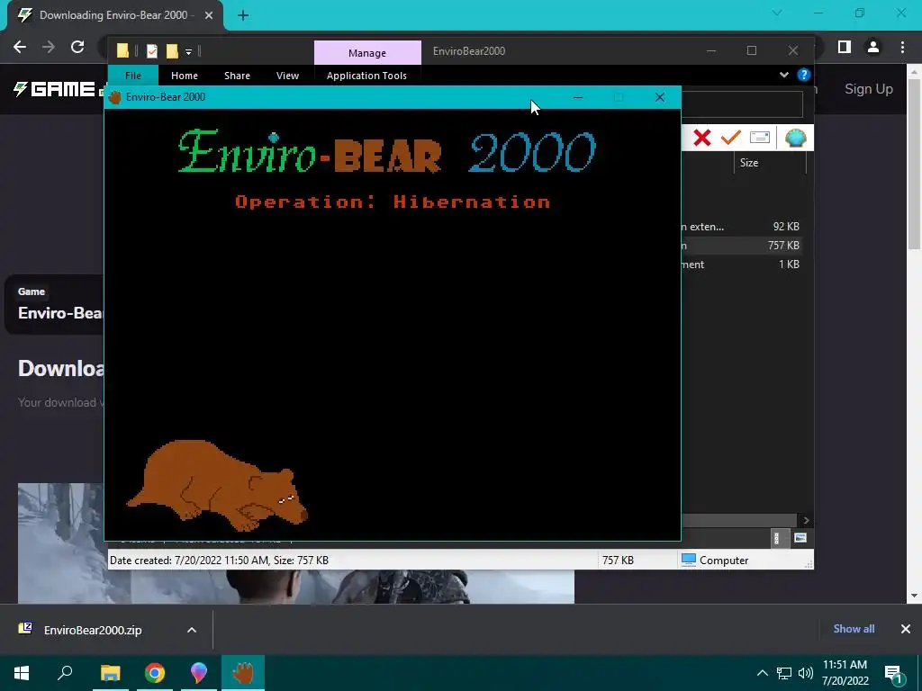The width and height of the screenshot is (922, 691).
Task: Select the 1 KB file row in Explorer
Action: point(742,265)
